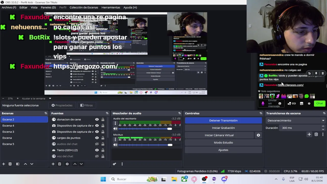327x184 pixels.
Task: Show hidden system tray icons
Action: [x=276, y=179]
